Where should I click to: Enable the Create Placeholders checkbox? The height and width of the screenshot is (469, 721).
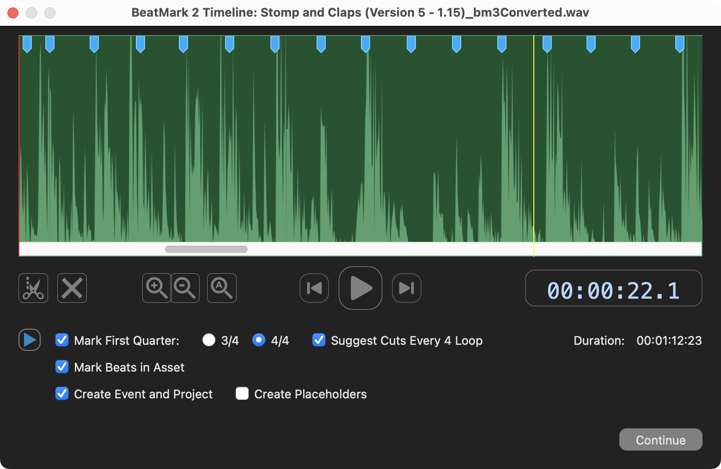(242, 394)
